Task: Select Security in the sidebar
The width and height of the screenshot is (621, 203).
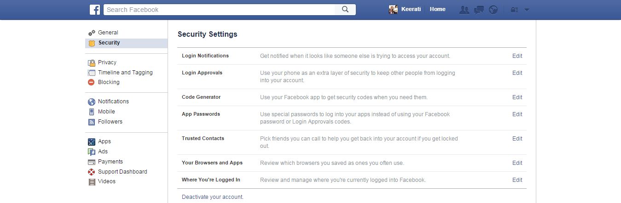Action: point(109,43)
